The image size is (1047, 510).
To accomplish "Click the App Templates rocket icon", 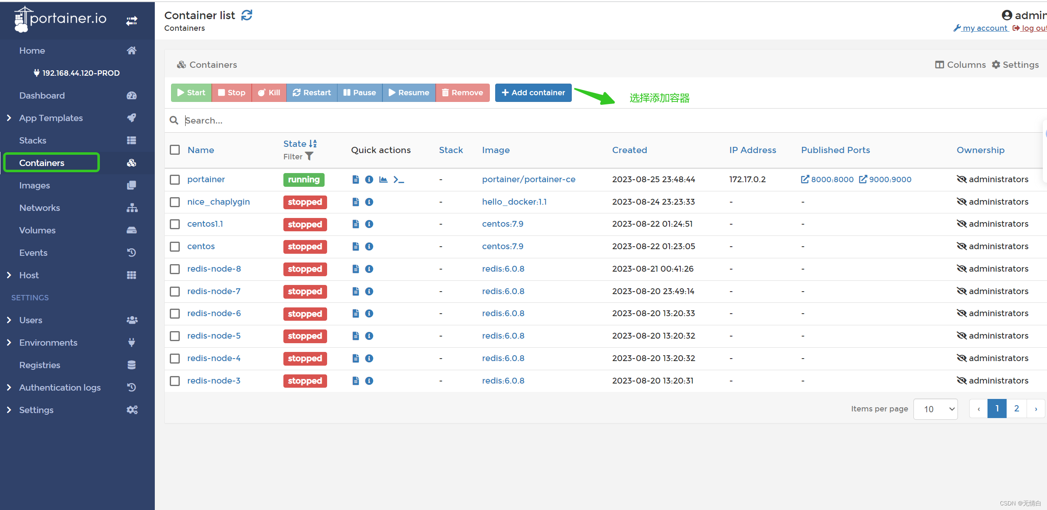I will 131,118.
